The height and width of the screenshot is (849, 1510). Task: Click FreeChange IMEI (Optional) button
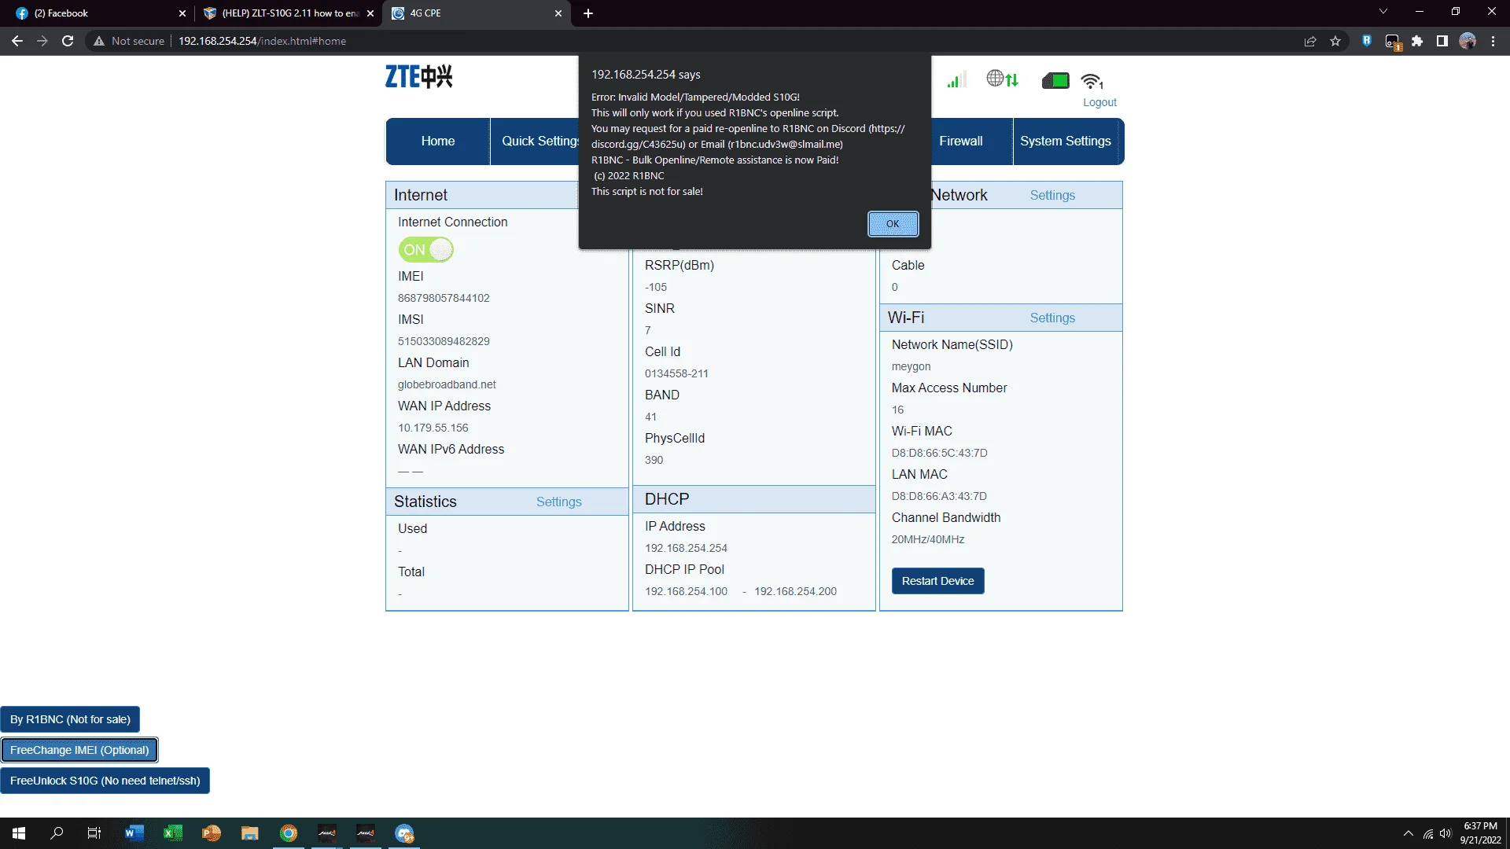pyautogui.click(x=79, y=750)
